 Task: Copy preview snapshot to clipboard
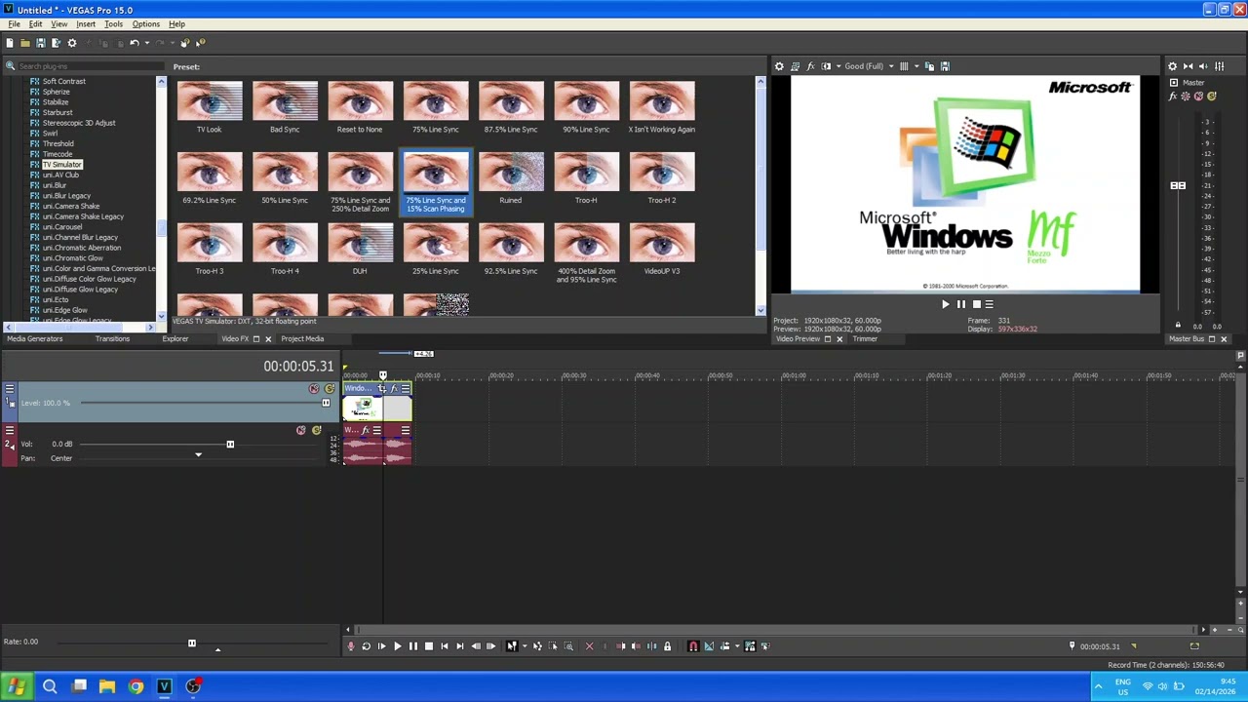tap(929, 66)
